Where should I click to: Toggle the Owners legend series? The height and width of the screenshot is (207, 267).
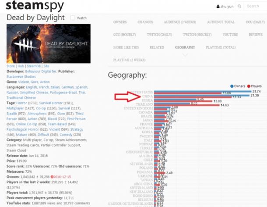click(238, 86)
